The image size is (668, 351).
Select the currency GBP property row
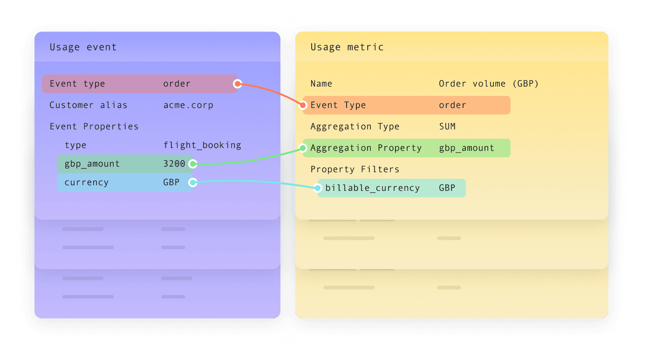tap(124, 182)
